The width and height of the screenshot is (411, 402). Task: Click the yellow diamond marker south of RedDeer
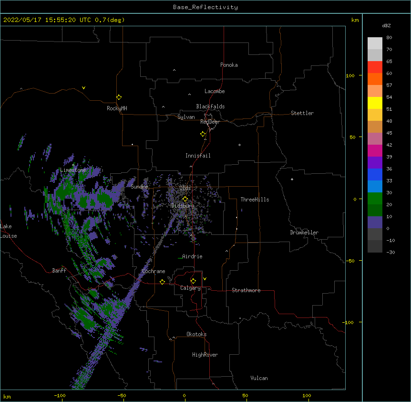pos(203,134)
